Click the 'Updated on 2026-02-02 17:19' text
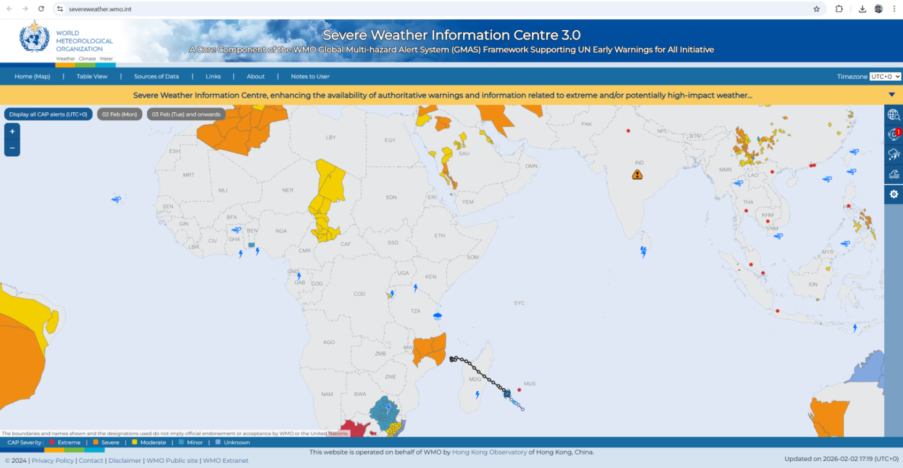Image resolution: width=903 pixels, height=468 pixels. click(841, 458)
